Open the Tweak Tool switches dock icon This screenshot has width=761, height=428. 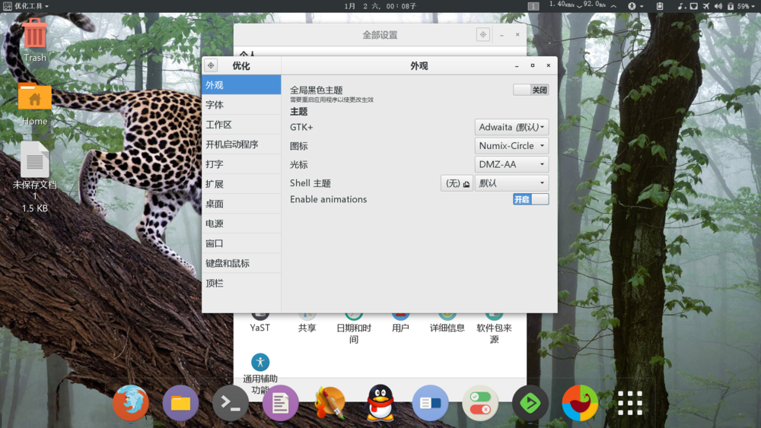480,403
